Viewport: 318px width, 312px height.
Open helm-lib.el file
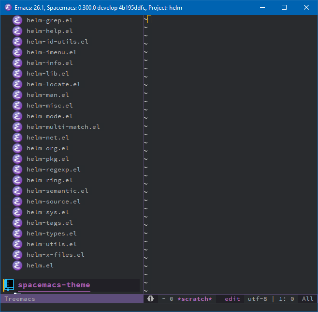48,74
